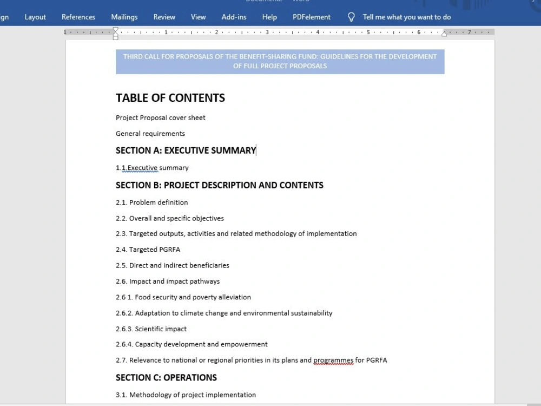Screen dimensions: 541x406
Task: Click the blue header banner text
Action: point(280,61)
